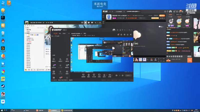Screen dimensions: 200x112
Task: Click the round icon right of the toolbox heading
Action: click(x=68, y=55)
